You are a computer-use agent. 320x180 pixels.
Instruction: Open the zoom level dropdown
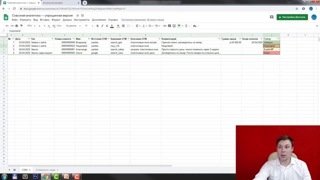tap(31, 26)
